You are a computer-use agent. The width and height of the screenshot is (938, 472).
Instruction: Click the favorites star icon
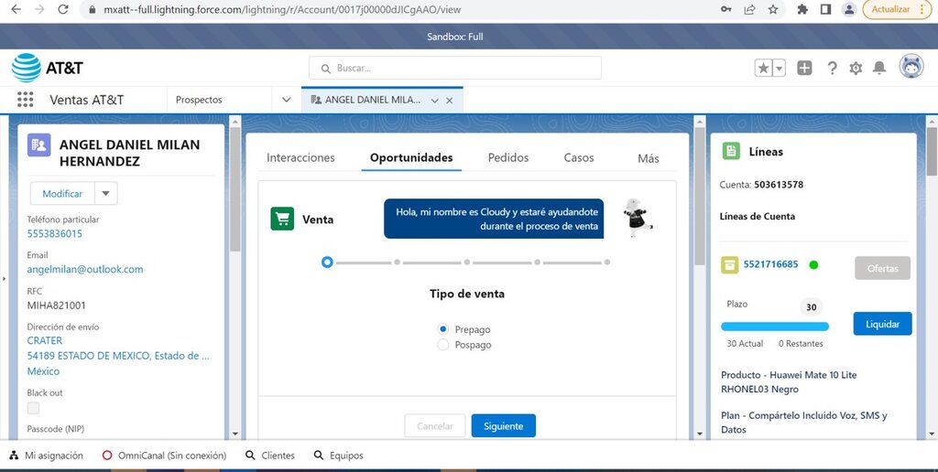click(x=763, y=68)
